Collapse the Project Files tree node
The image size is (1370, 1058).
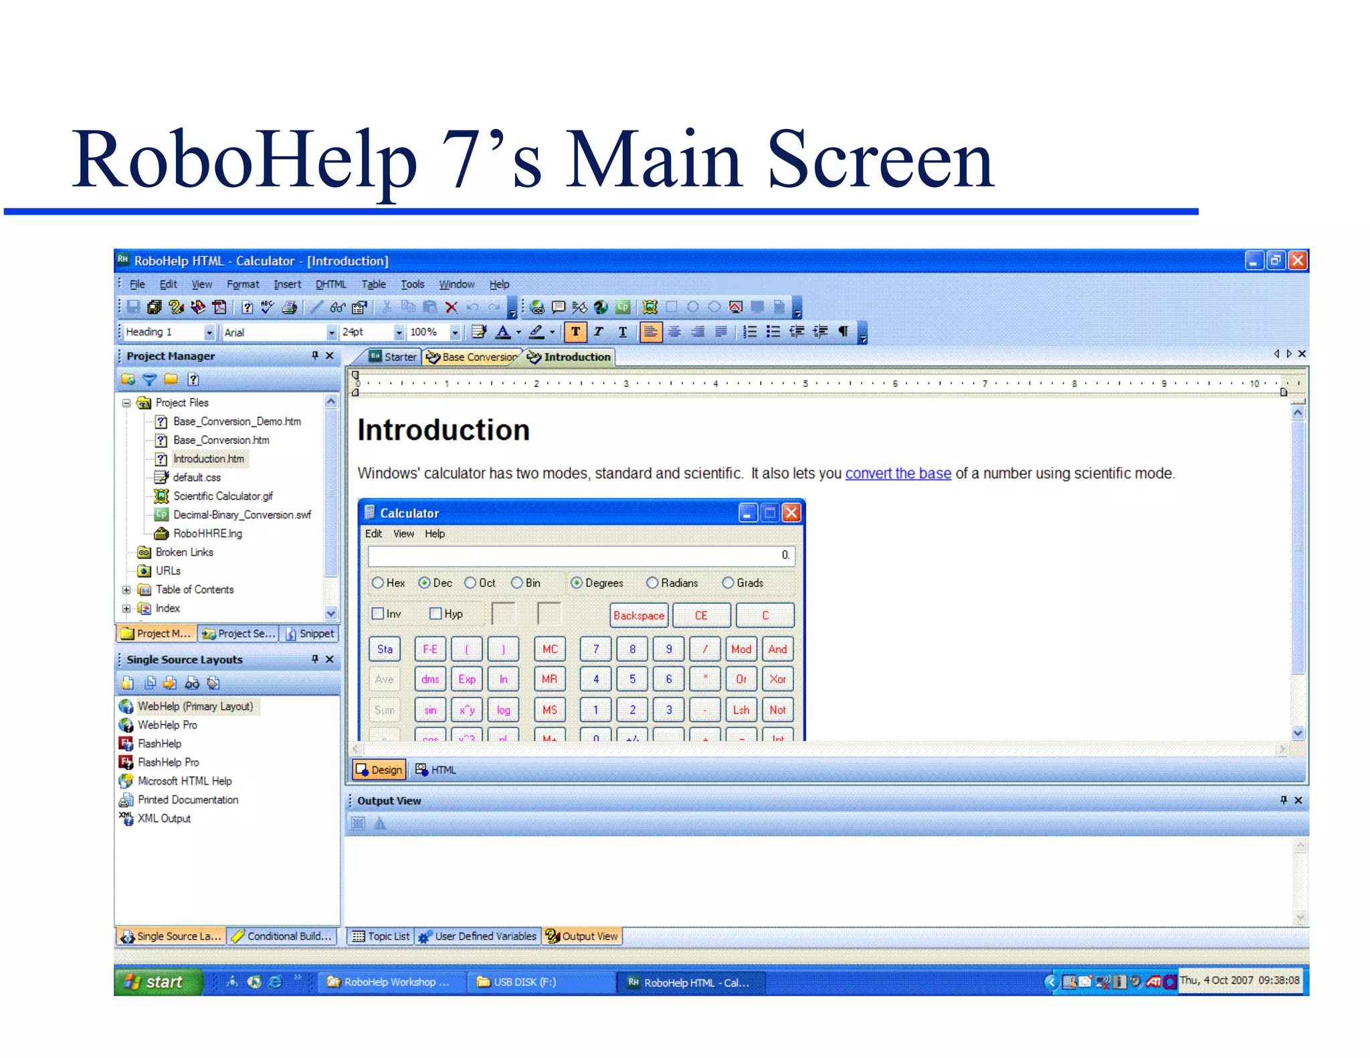pyautogui.click(x=126, y=403)
